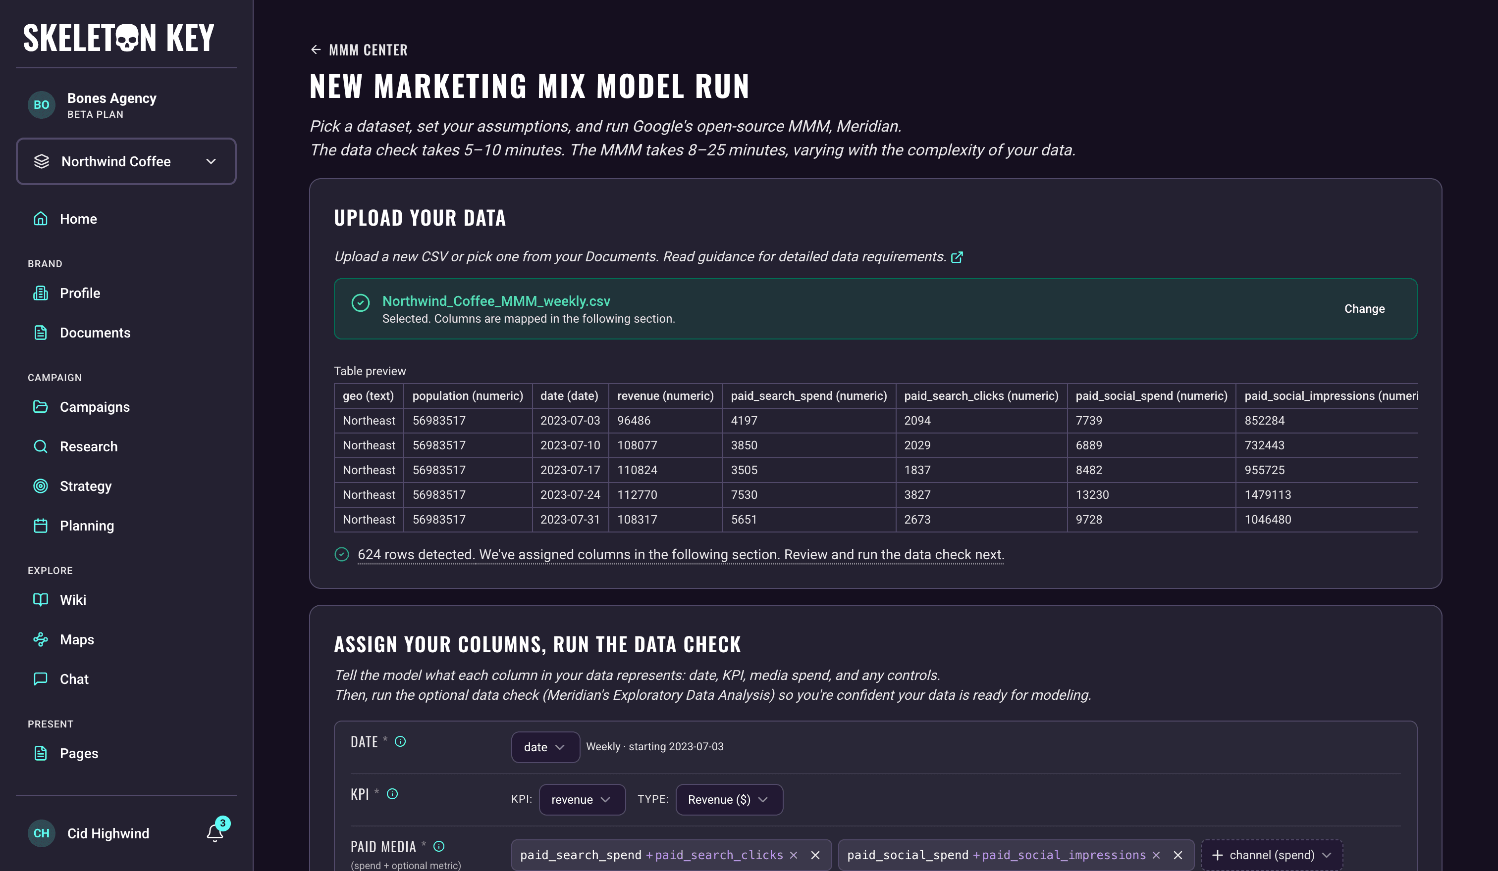Click the DATE info icon
This screenshot has width=1498, height=871.
[401, 741]
